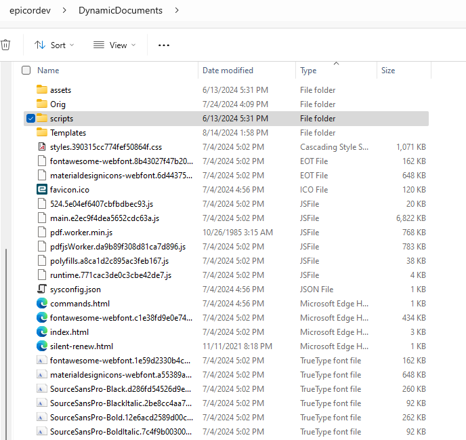Sort by the Date modified column header
Image resolution: width=466 pixels, height=440 pixels.
[x=228, y=71]
